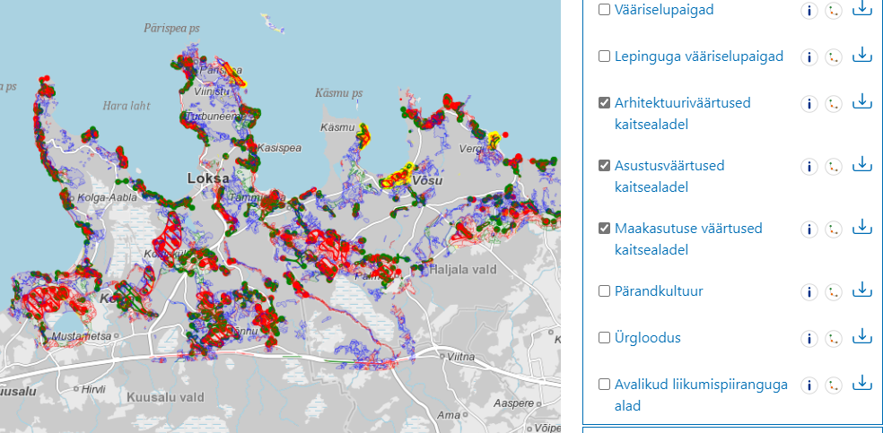
Task: Open Arhitektuuriväärtused kaitsealadel link
Action: tap(683, 114)
